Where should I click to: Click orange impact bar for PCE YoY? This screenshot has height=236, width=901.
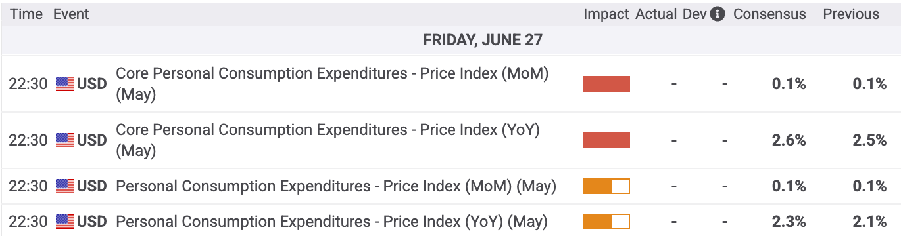coord(606,222)
